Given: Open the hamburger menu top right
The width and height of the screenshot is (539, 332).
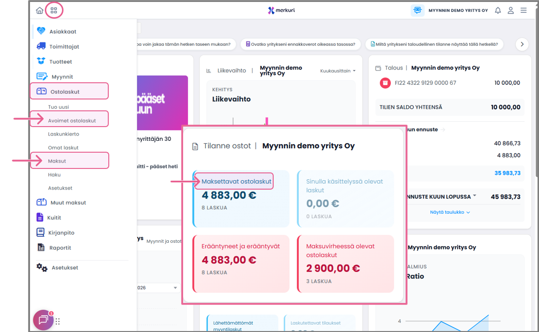Looking at the screenshot, I should (x=524, y=10).
